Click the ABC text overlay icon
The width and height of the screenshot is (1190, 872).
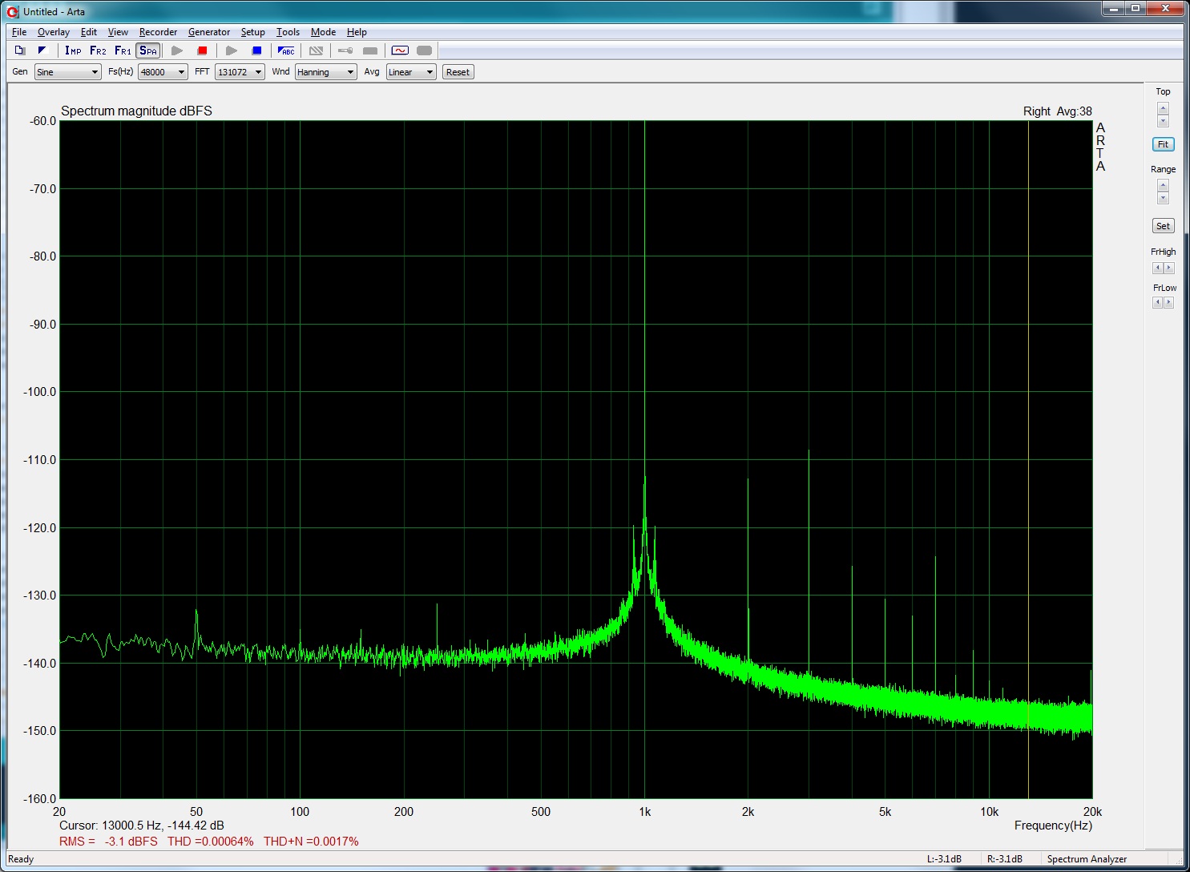click(x=286, y=50)
